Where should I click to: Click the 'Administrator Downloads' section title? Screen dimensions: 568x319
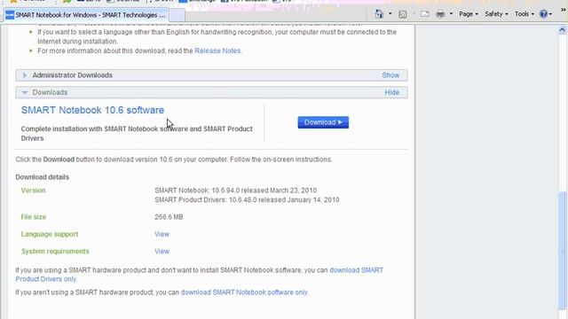point(73,75)
